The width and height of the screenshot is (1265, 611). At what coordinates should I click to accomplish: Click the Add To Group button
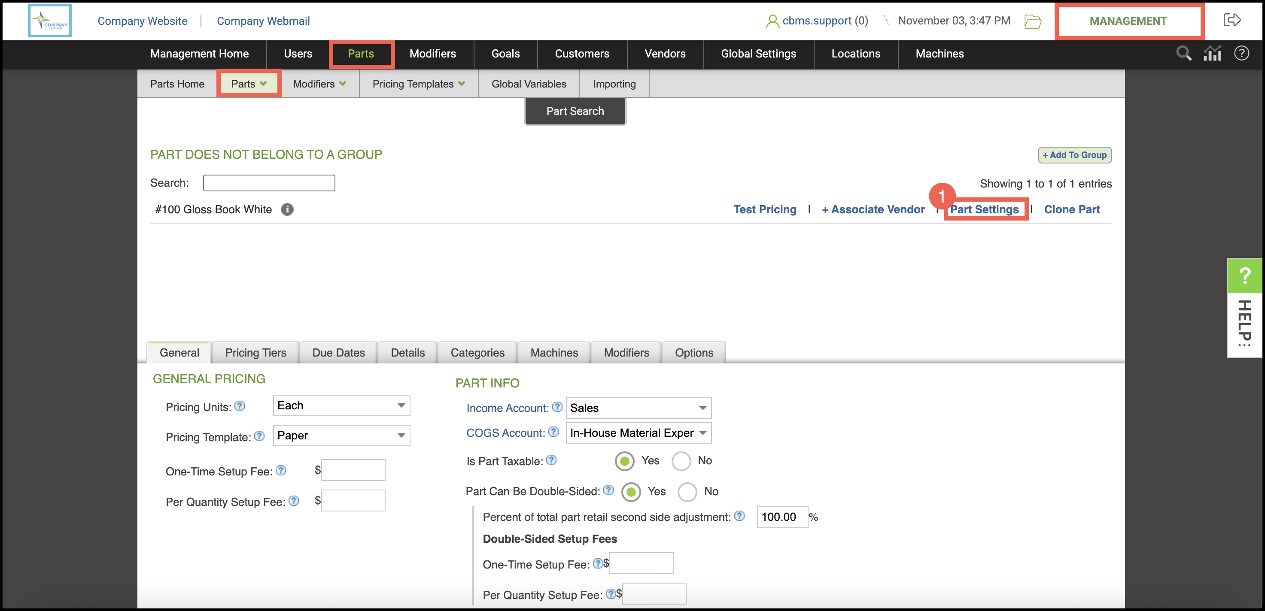[x=1074, y=155]
